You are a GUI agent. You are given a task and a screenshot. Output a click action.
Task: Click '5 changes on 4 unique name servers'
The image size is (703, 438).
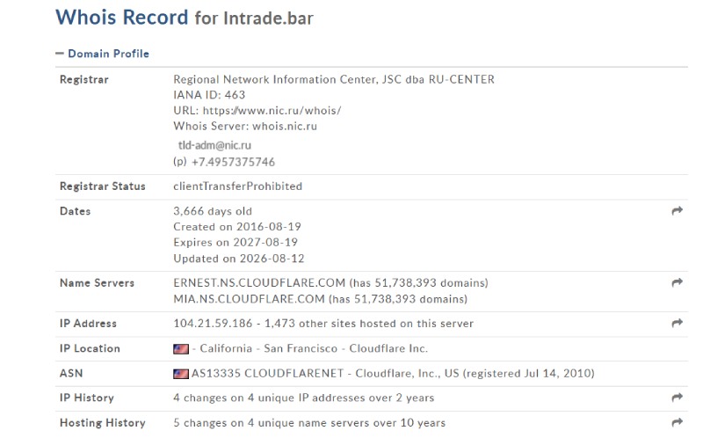pos(275,423)
